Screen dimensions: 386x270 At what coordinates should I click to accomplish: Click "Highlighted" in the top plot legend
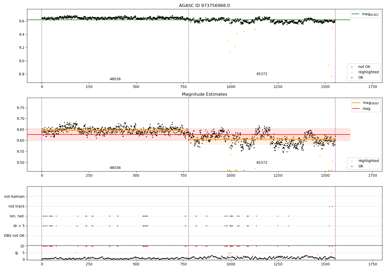pos(369,72)
